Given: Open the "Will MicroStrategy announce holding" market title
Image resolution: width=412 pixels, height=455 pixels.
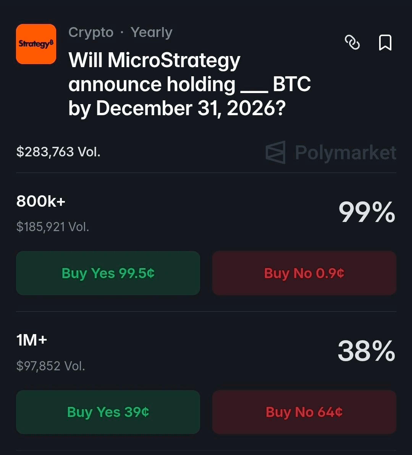Looking at the screenshot, I should point(154,61).
